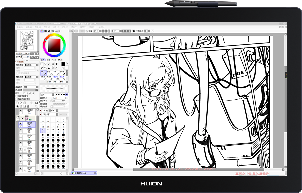Pick brush size preset 20
The image size is (302, 193).
63,136
